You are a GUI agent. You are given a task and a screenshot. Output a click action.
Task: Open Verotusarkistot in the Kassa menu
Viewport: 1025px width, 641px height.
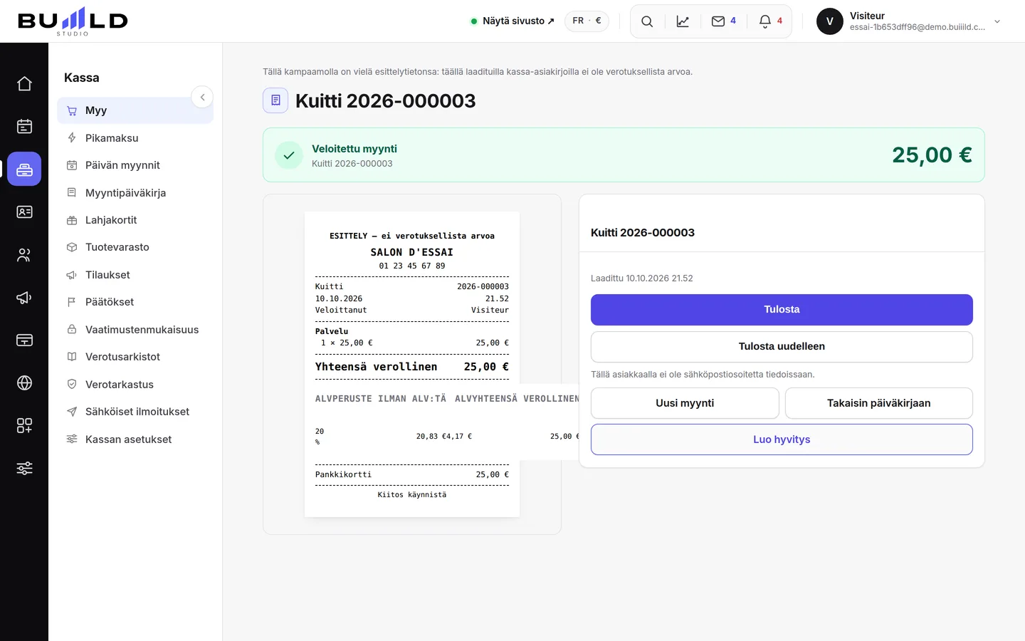135,357
